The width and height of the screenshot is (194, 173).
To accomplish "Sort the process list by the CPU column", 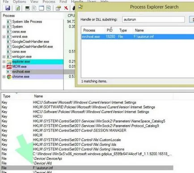I will 71,16.
